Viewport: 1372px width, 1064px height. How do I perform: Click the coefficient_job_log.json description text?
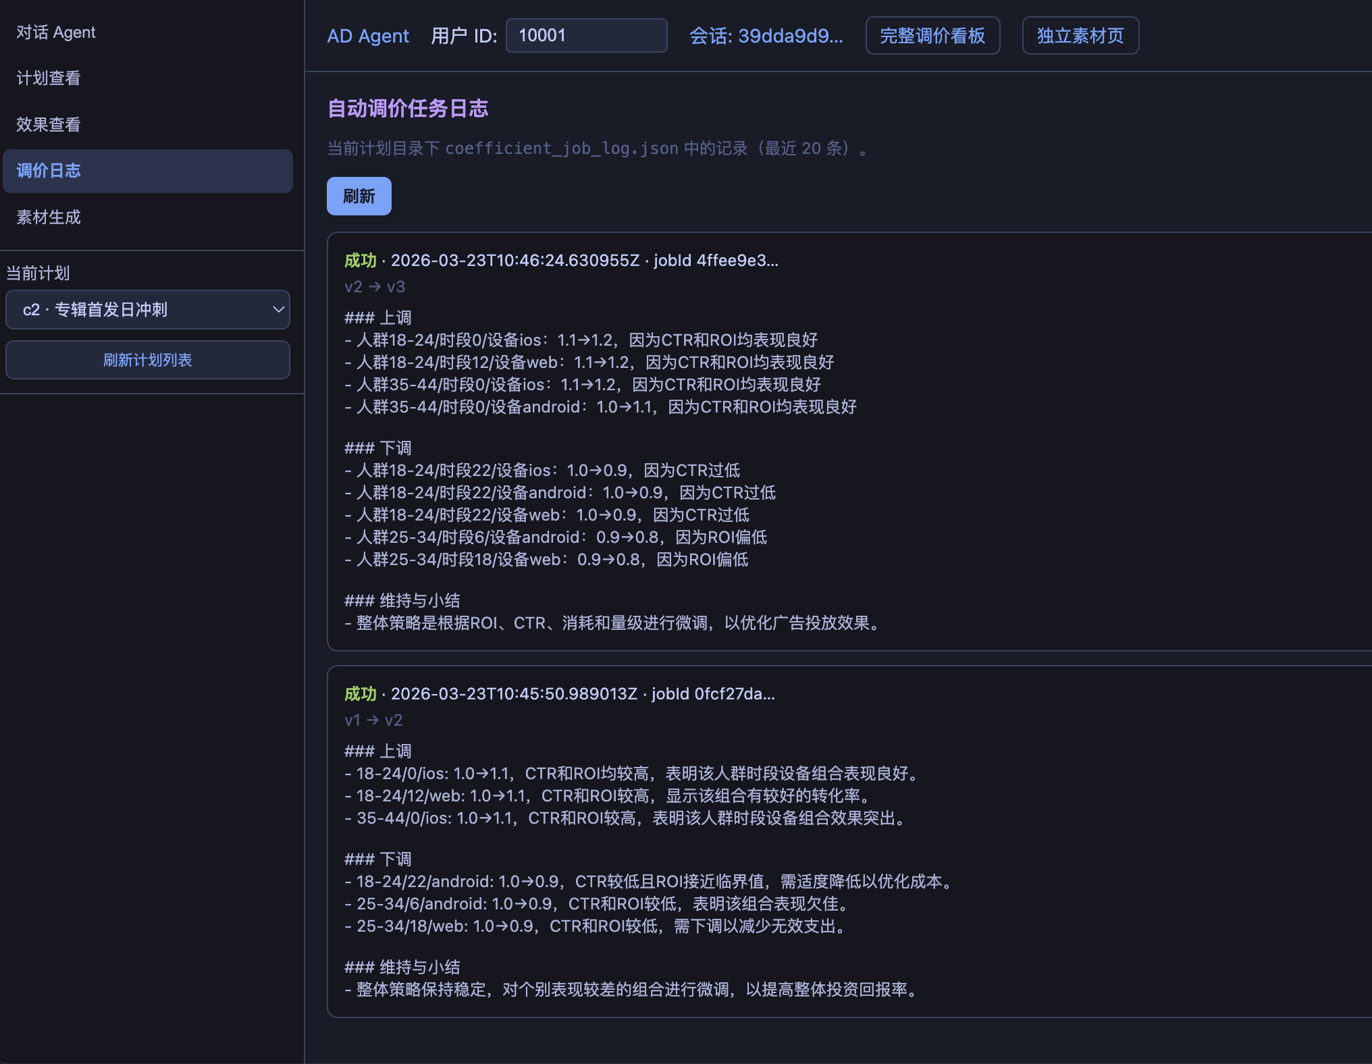click(599, 149)
